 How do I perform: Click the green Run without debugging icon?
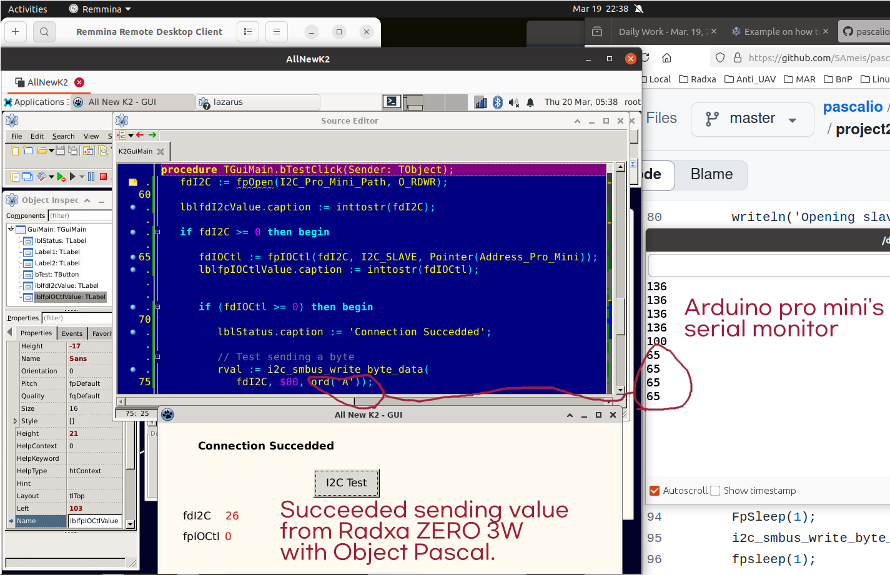[61, 177]
